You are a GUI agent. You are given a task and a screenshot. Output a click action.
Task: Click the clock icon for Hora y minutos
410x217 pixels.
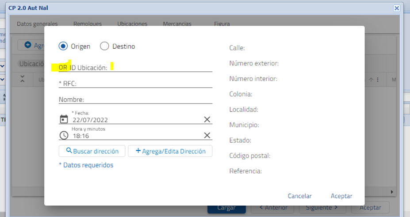pyautogui.click(x=64, y=136)
